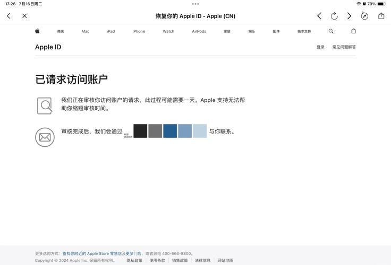Click the search magnifier icon
This screenshot has height=265, width=391.
(x=331, y=31)
